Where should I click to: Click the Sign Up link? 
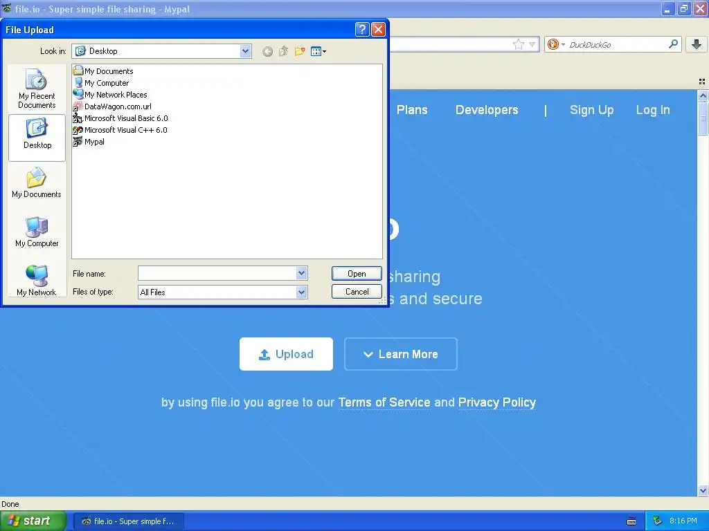point(591,110)
